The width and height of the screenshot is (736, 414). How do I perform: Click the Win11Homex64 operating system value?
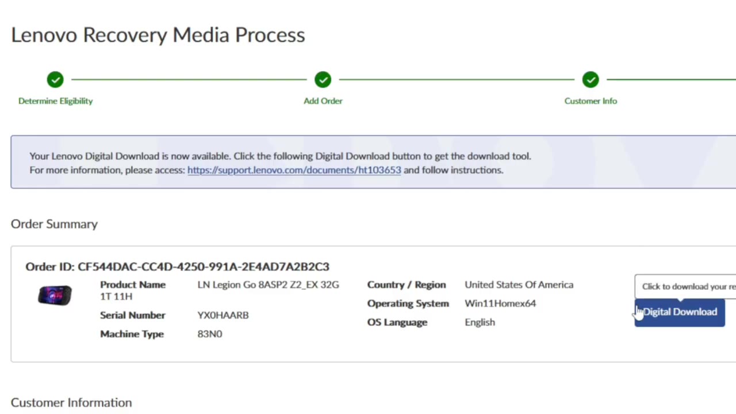(500, 304)
